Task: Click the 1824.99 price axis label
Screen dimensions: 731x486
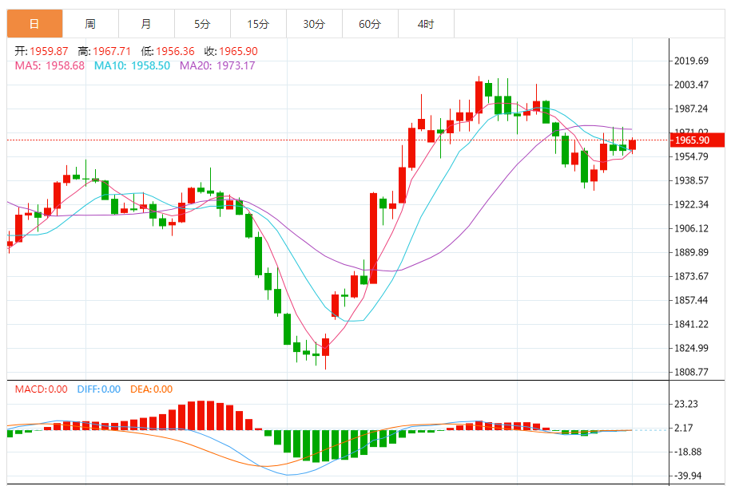Action: pos(691,348)
